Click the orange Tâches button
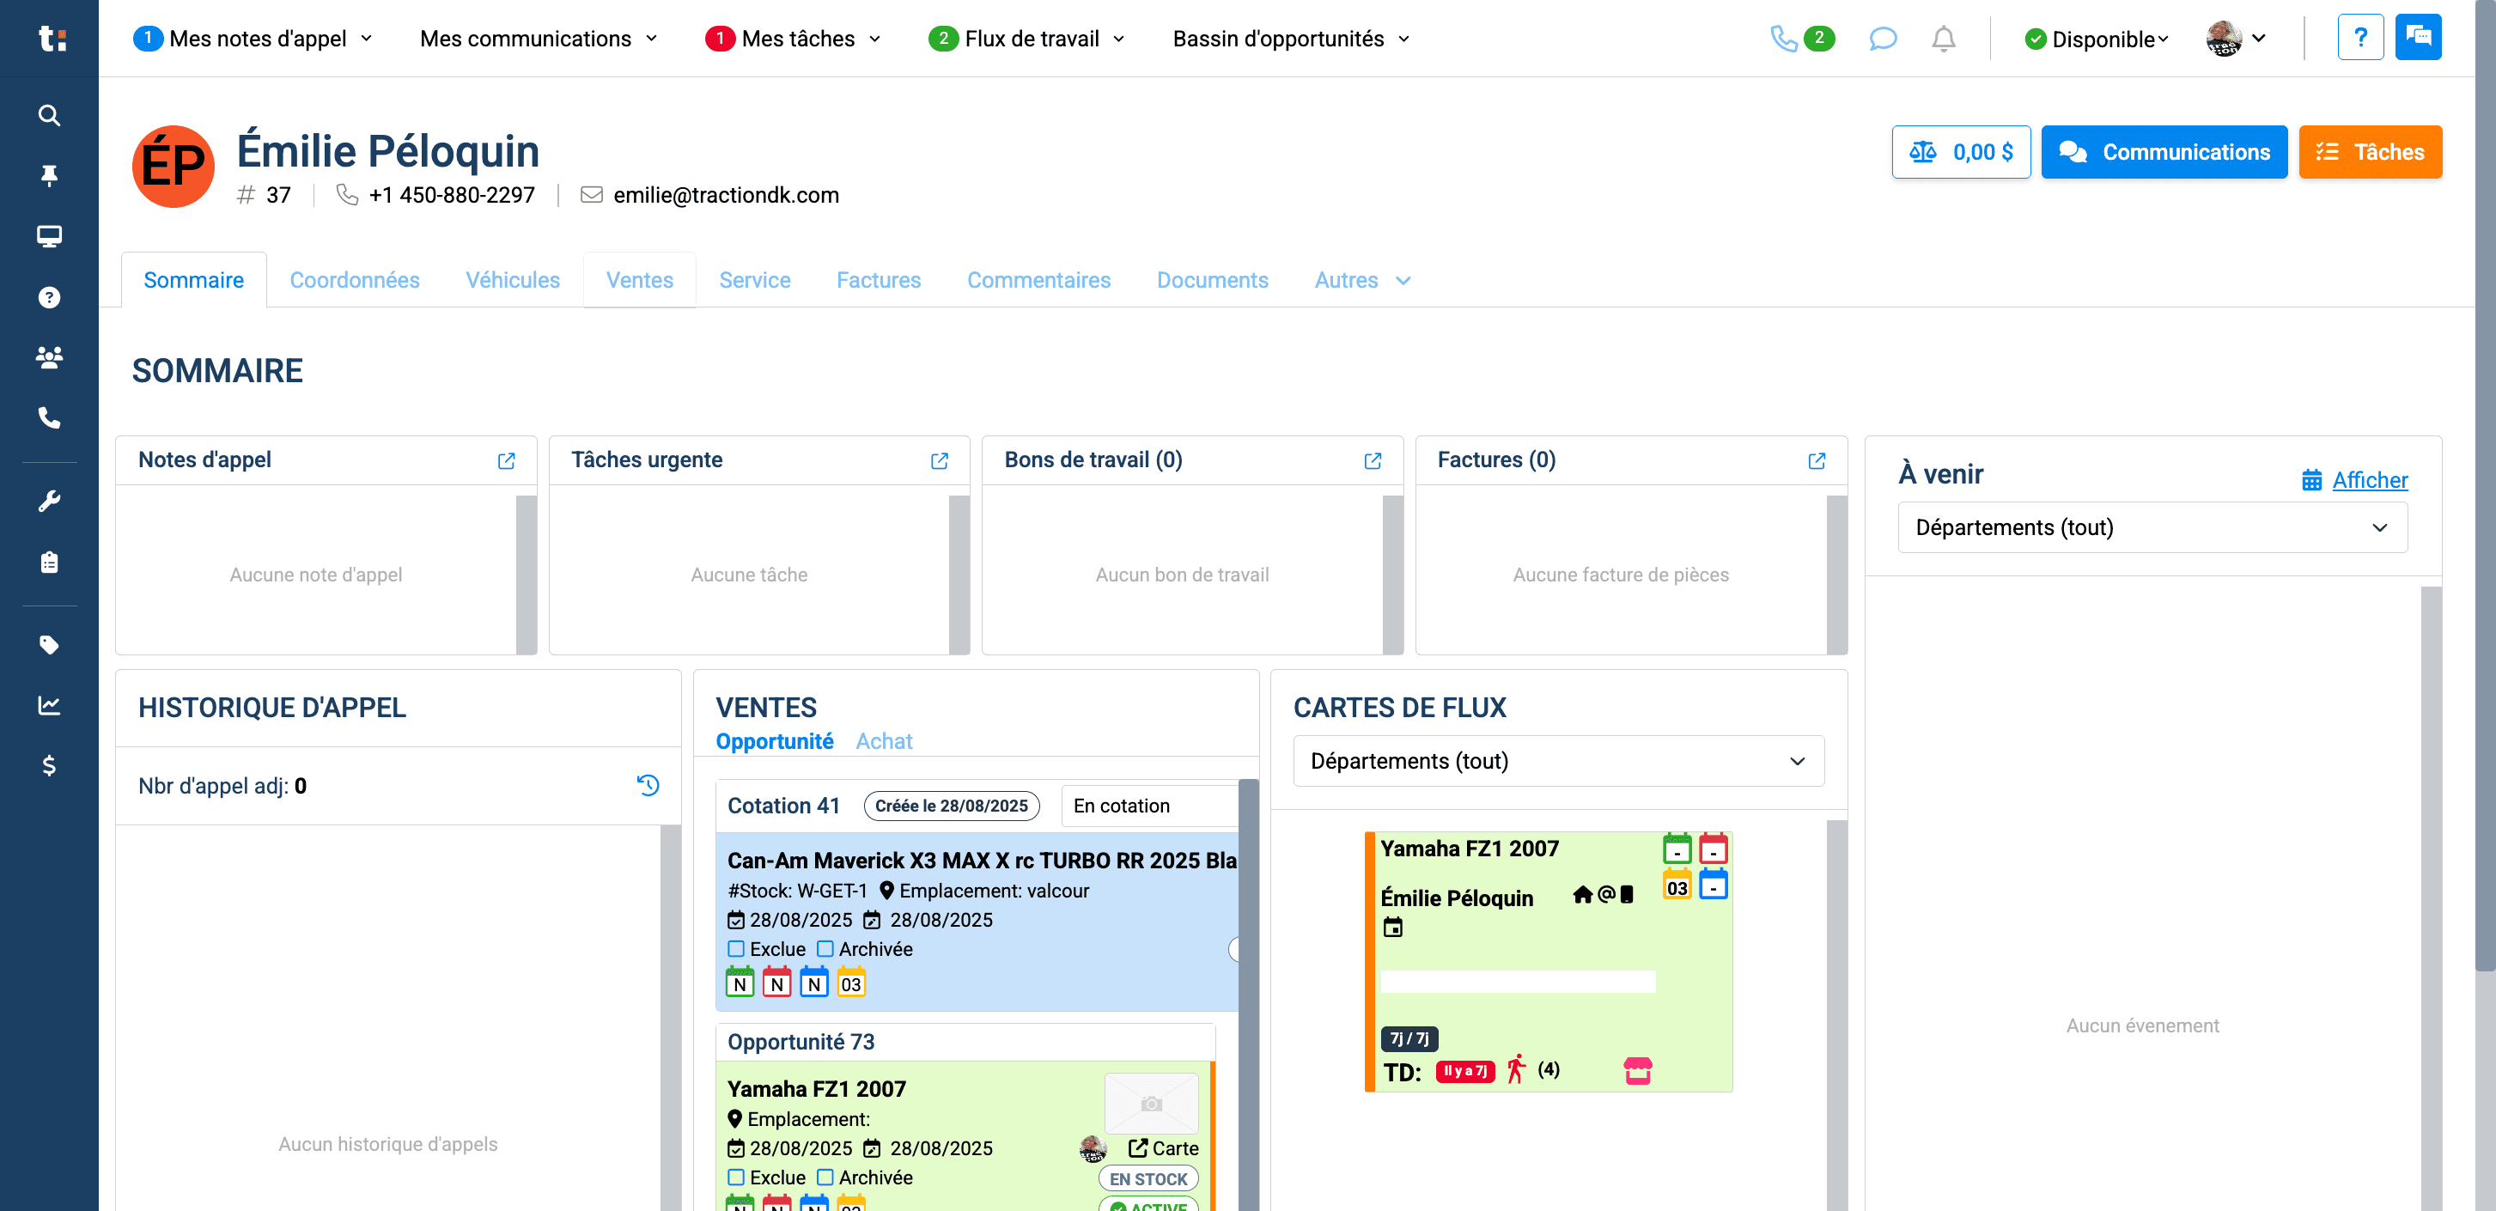Screen dimensions: 2496x1211 pyautogui.click(x=2369, y=152)
